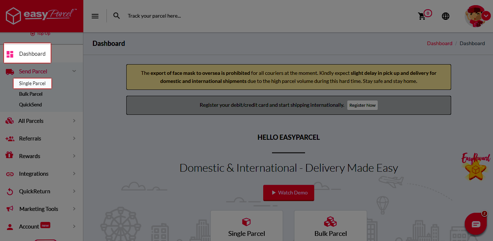
Task: Click the Top Up link
Action: coord(40,33)
